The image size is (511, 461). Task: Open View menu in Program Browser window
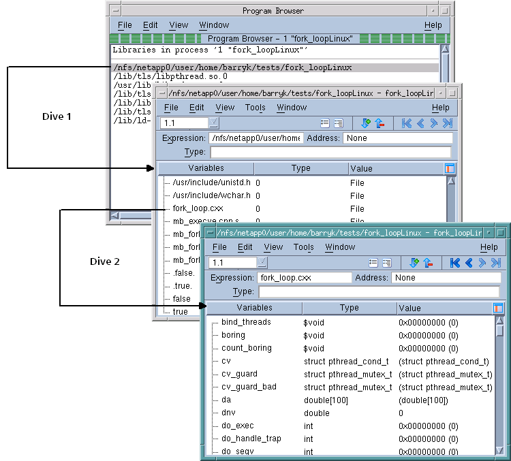tap(179, 25)
